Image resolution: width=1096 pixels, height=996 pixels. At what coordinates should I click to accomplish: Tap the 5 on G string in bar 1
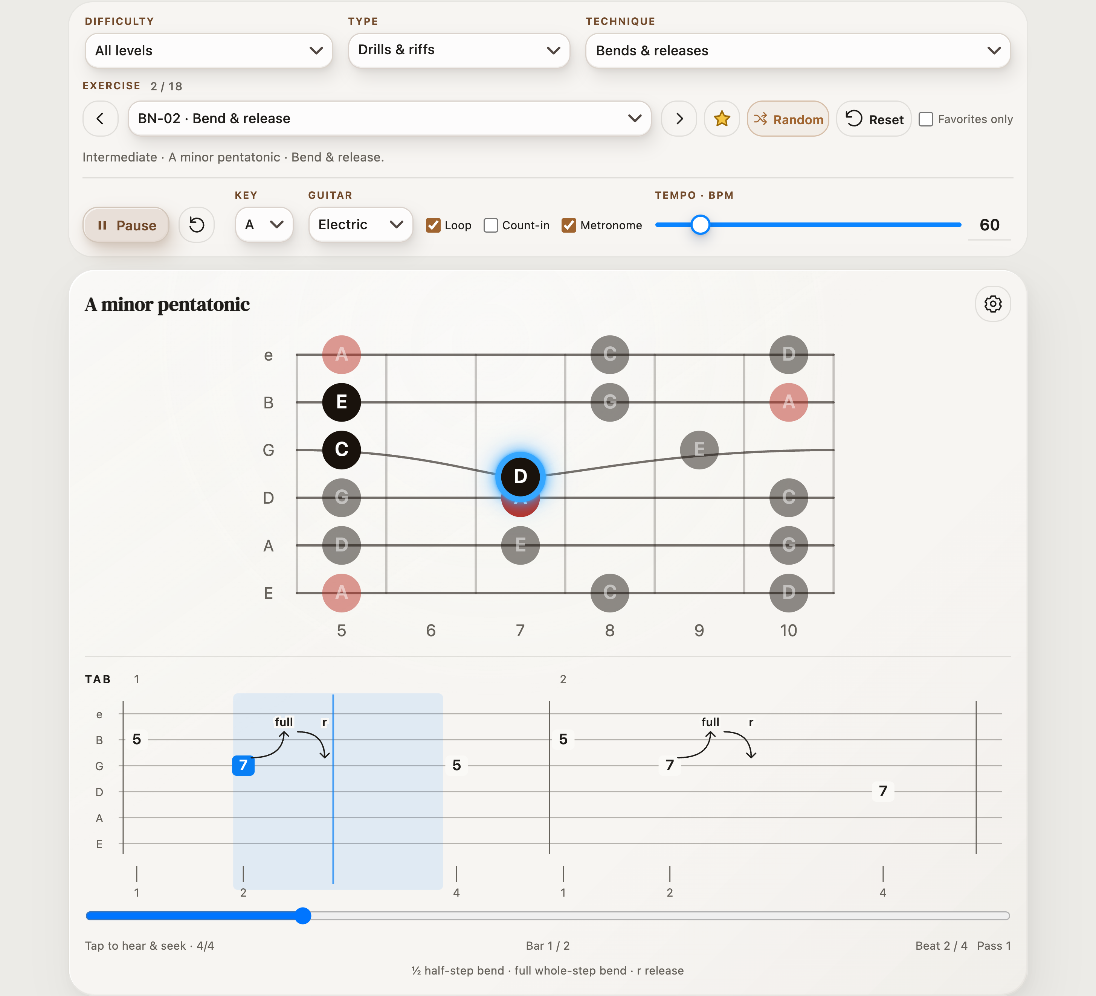click(x=456, y=765)
